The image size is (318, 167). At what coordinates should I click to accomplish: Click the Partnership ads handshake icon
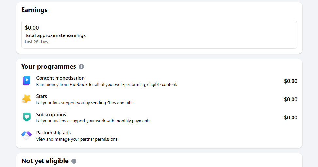(x=26, y=135)
